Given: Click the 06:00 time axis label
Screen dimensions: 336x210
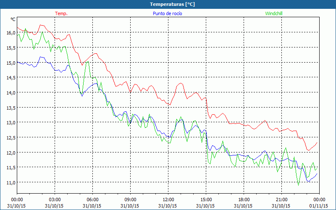Looking at the screenshot, I should (x=92, y=200).
